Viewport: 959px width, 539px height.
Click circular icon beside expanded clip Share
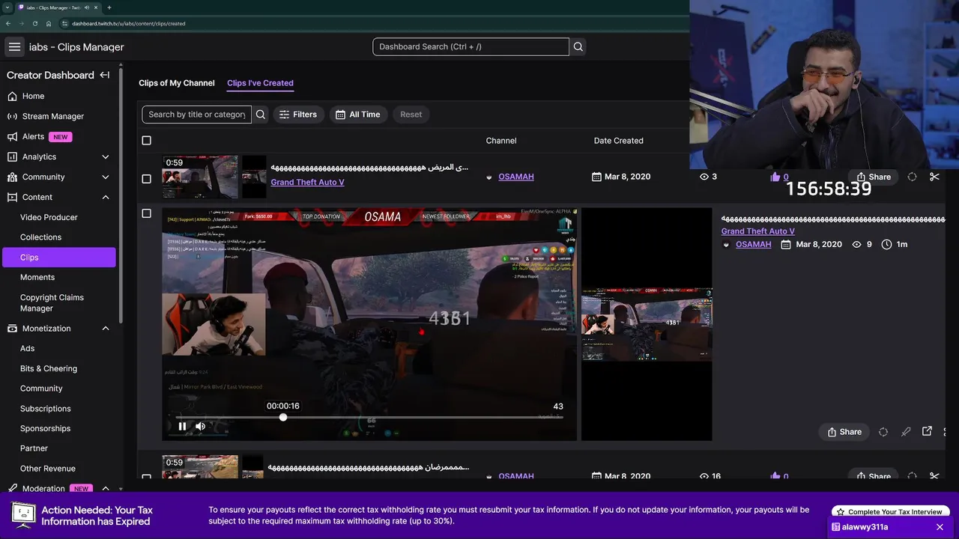click(883, 432)
